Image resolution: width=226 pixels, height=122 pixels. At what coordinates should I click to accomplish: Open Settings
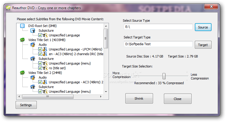[x=26, y=105]
